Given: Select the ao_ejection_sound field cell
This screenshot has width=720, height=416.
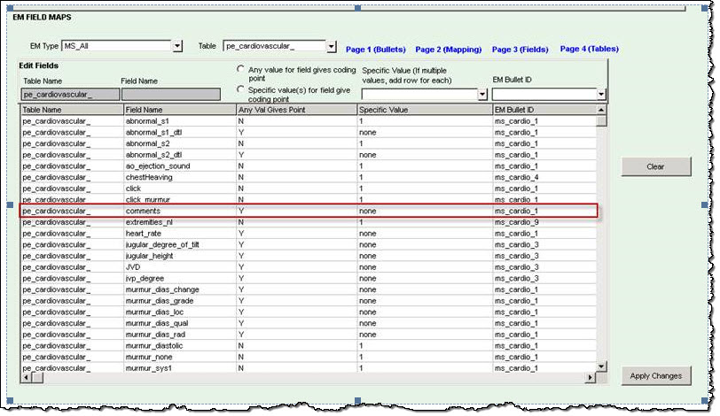Looking at the screenshot, I should [180, 166].
